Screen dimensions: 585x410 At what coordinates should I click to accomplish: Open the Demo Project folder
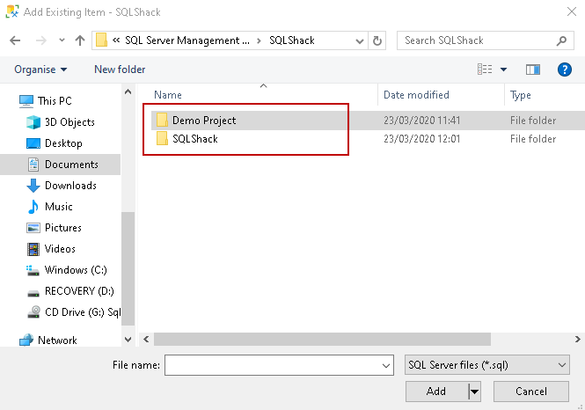click(x=203, y=121)
